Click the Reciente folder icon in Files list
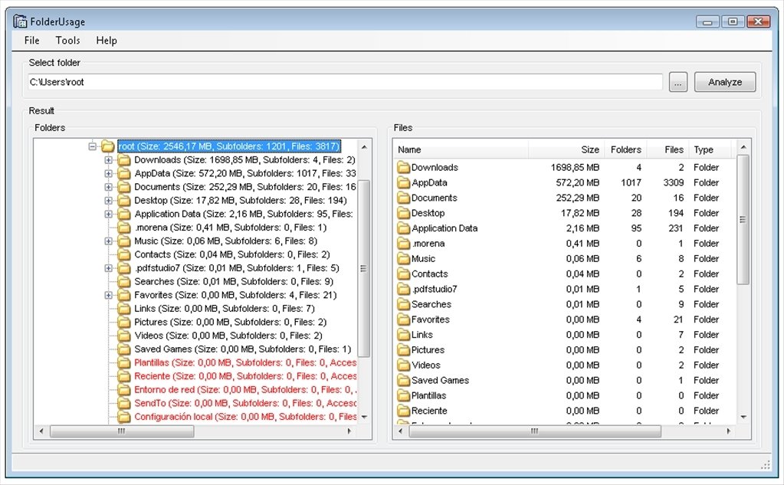The image size is (784, 485). pyautogui.click(x=404, y=411)
